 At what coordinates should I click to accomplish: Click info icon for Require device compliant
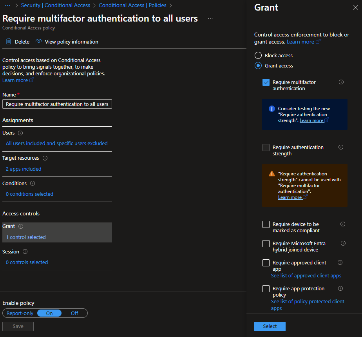[x=342, y=224]
